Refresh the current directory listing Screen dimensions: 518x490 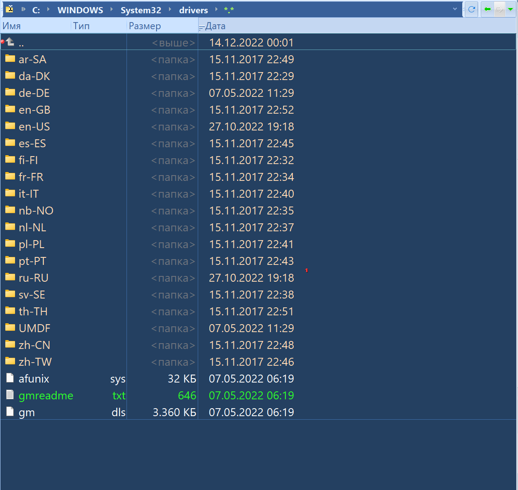click(471, 9)
